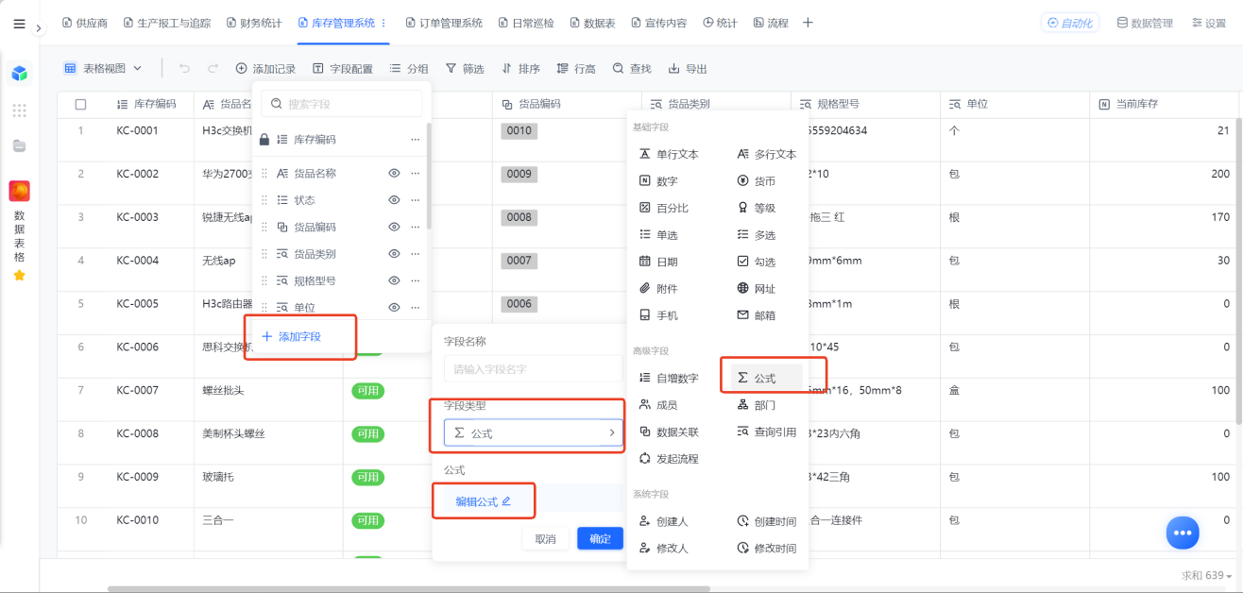
Task: Choose the 日期 date field type
Action: coord(659,262)
